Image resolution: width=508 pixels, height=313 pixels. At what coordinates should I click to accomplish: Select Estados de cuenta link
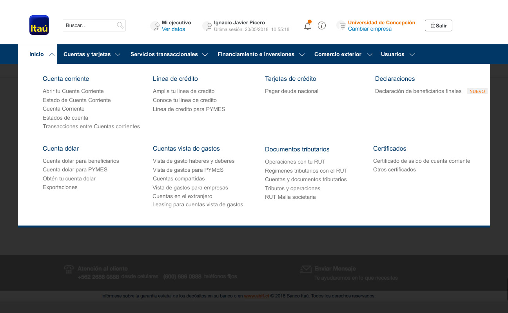click(65, 118)
